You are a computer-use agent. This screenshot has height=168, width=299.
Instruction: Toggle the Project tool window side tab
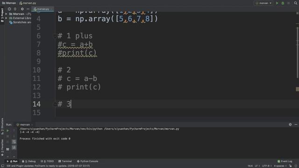pyautogui.click(x=2, y=15)
